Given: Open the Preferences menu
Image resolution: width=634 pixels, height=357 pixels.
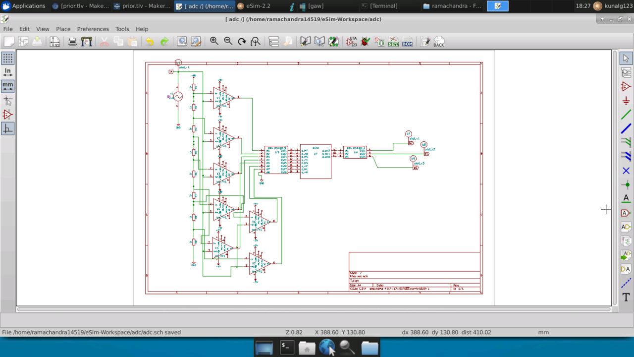Looking at the screenshot, I should (93, 29).
